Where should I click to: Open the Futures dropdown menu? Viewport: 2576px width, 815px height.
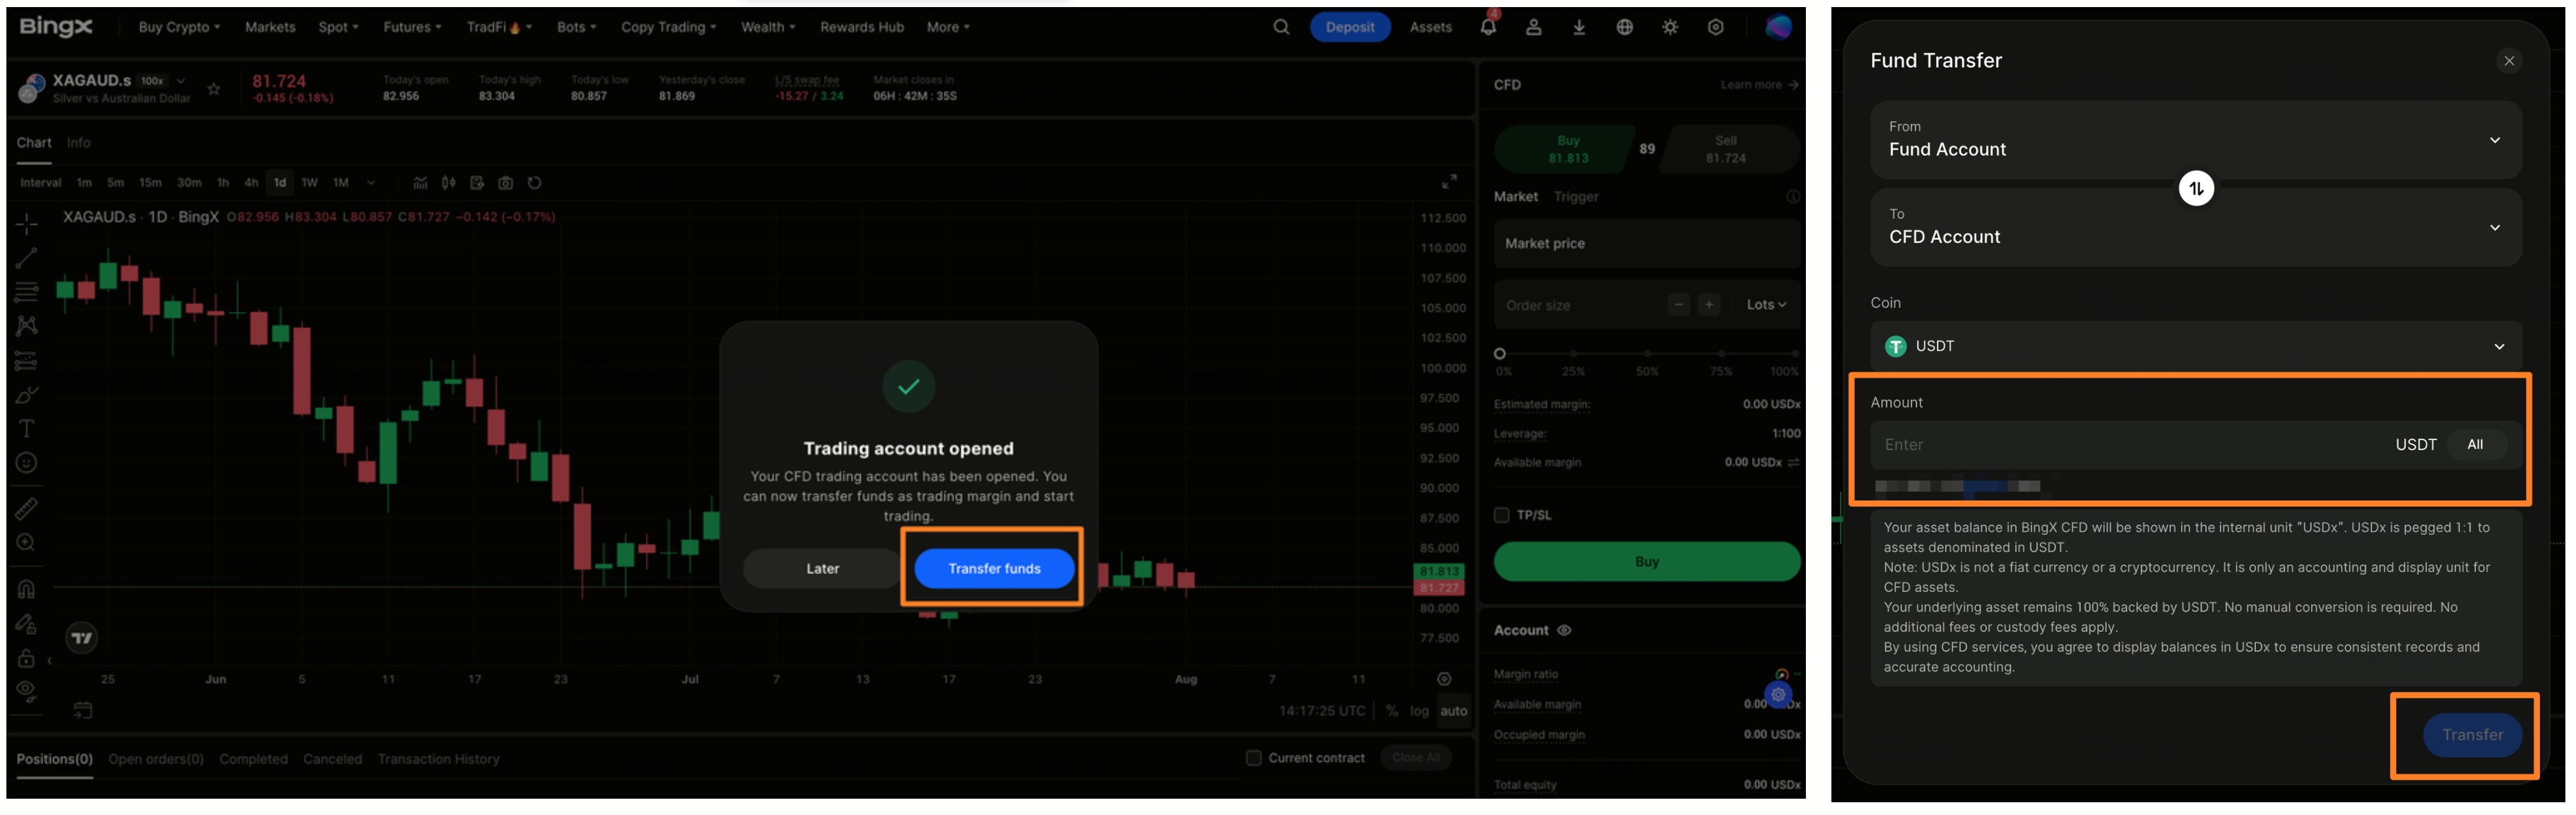(412, 27)
